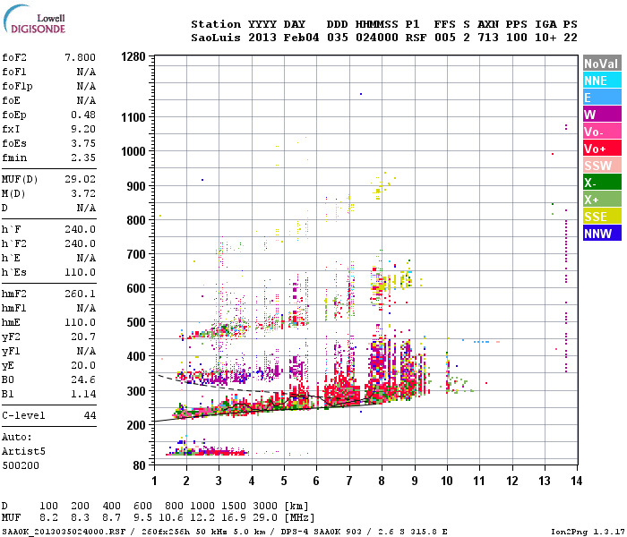Image resolution: width=627 pixels, height=537 pixels.
Task: Click the foEs value 3.75
Action: (83, 143)
